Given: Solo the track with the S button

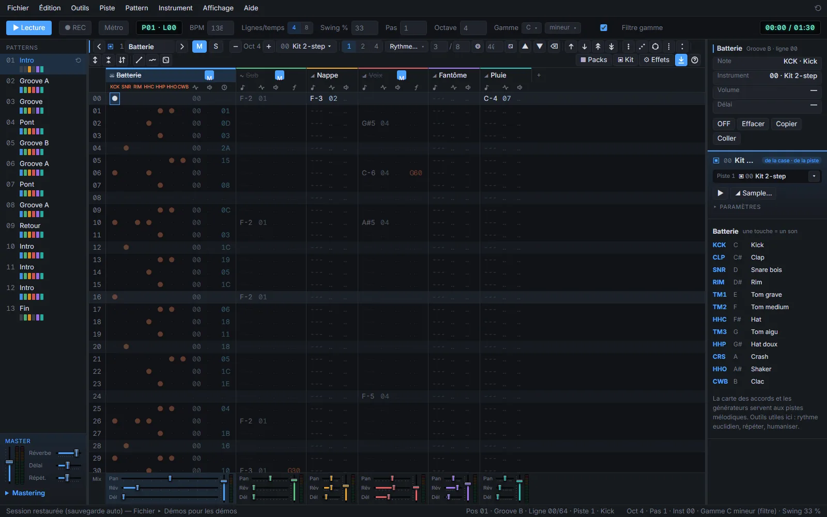Looking at the screenshot, I should click(216, 47).
